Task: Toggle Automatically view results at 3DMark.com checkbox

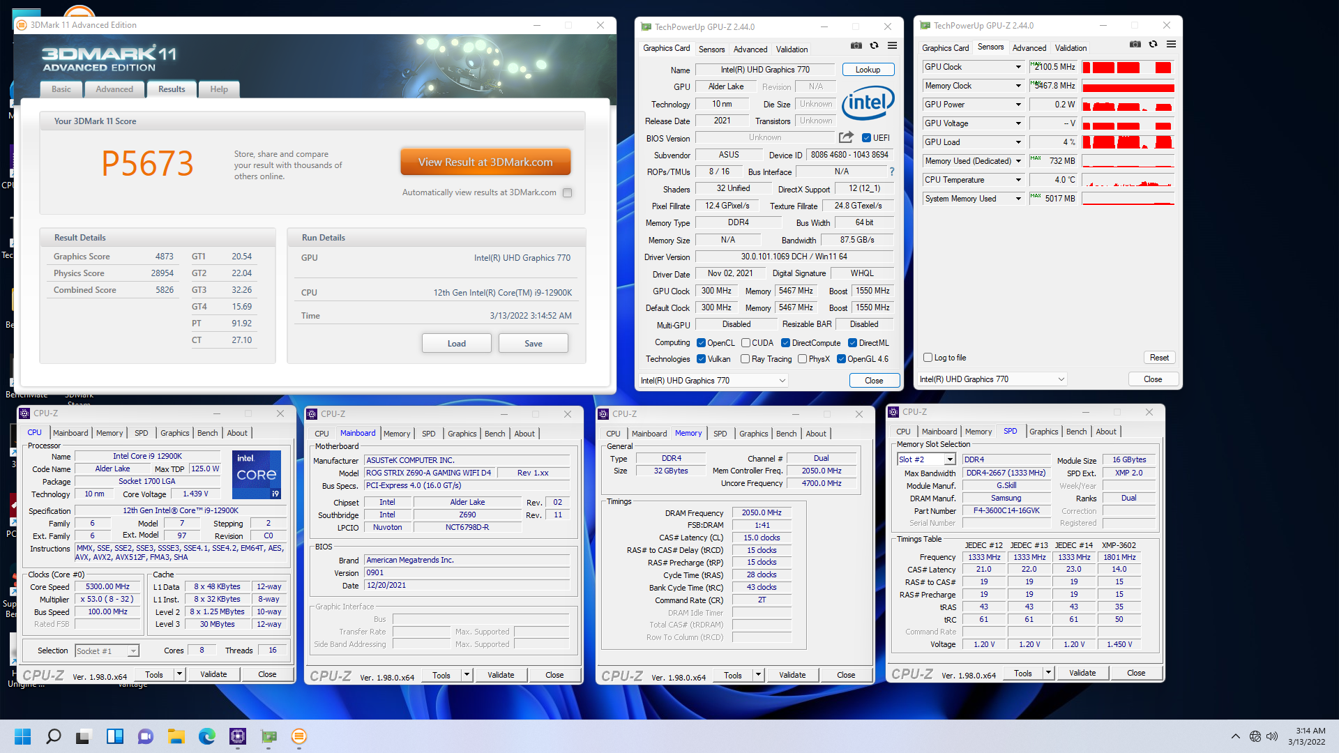Action: coord(568,193)
